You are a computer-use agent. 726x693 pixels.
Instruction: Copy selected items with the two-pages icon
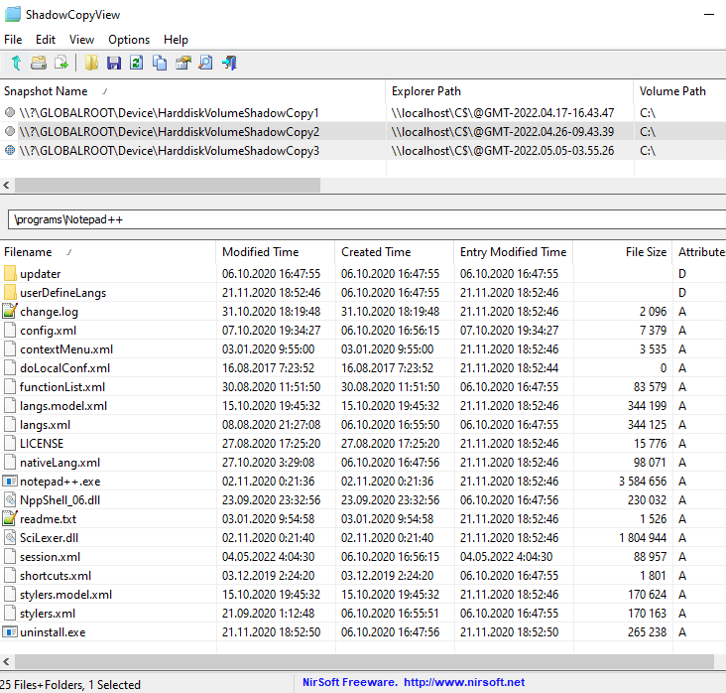(x=160, y=63)
